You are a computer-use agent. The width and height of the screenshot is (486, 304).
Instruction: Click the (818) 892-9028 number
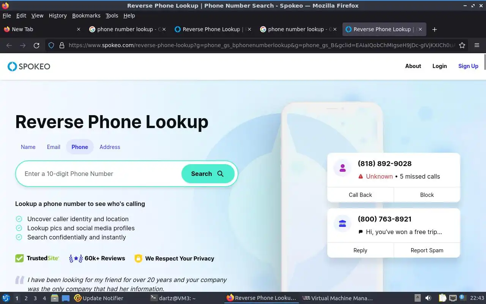coord(385,164)
